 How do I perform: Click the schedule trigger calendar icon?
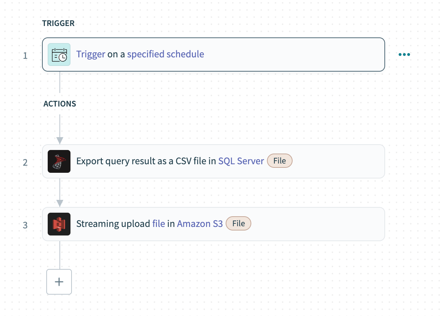[59, 54]
